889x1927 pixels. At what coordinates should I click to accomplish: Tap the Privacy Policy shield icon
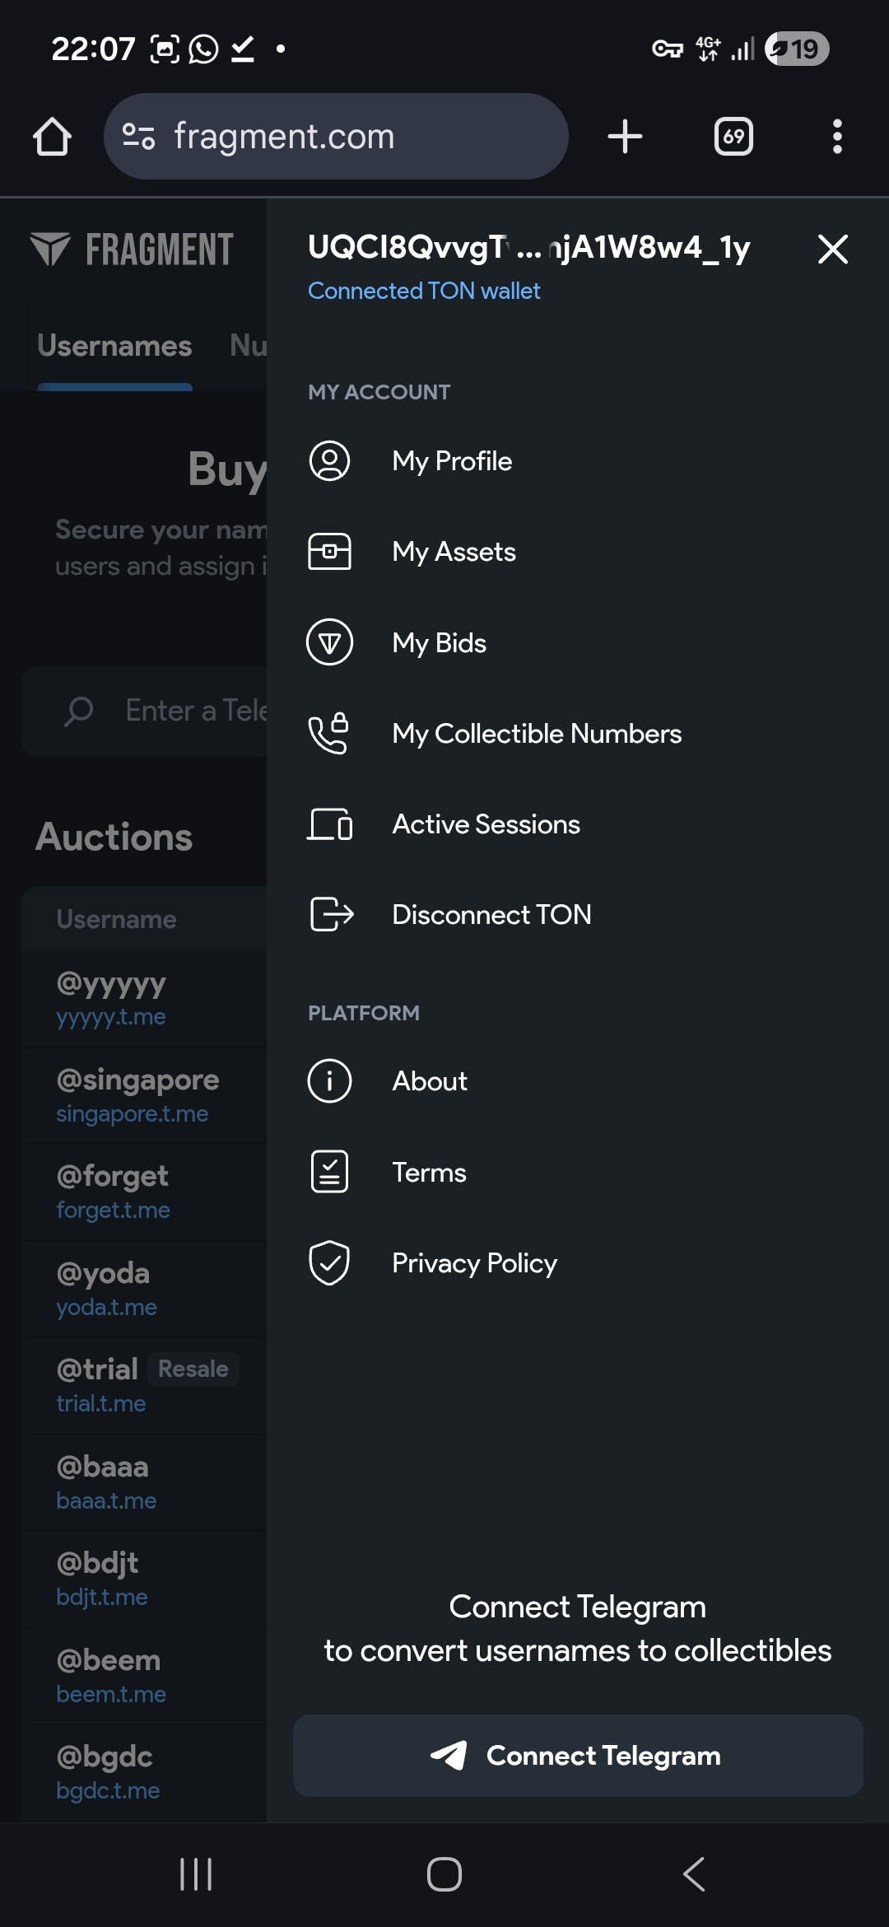pos(329,1262)
